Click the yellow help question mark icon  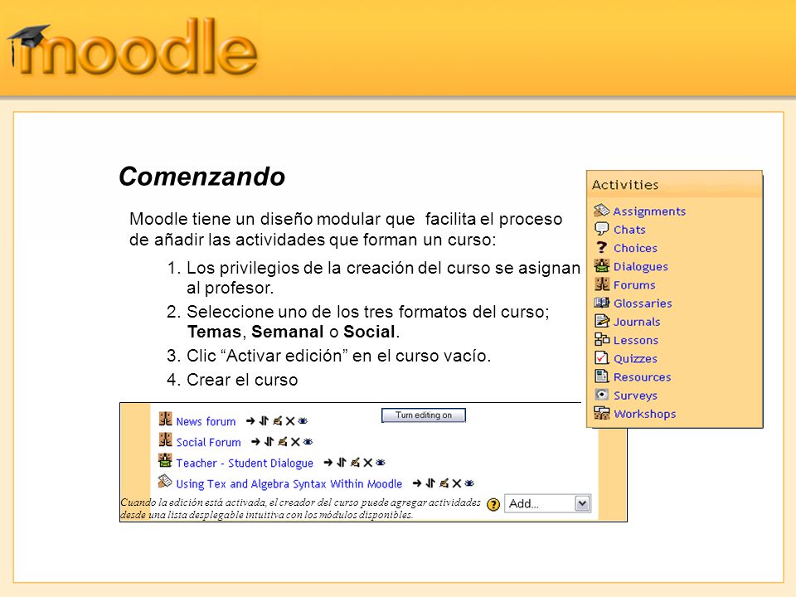click(x=493, y=504)
